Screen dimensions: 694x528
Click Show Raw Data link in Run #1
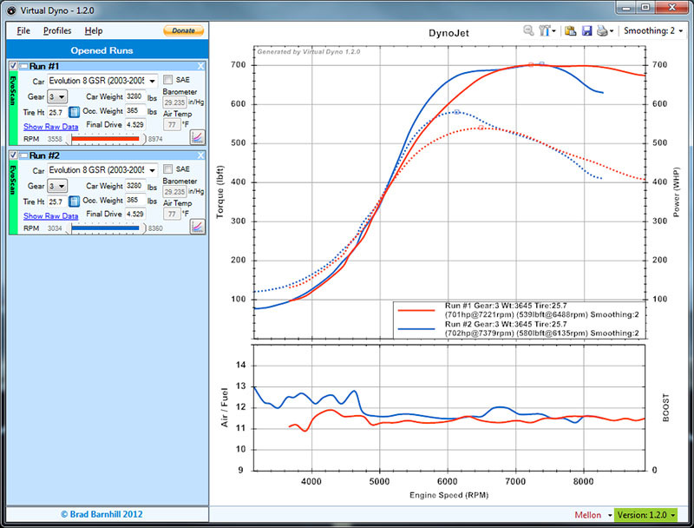50,127
